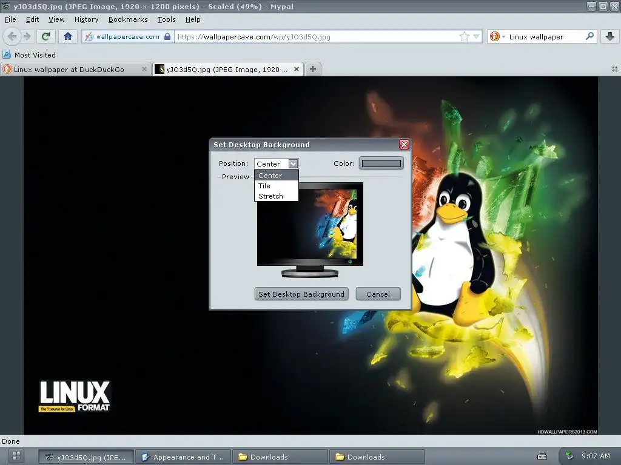Open the Edit menu

point(32,19)
